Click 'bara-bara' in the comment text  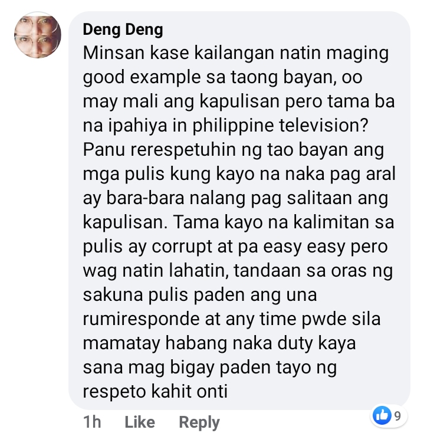click(x=145, y=198)
